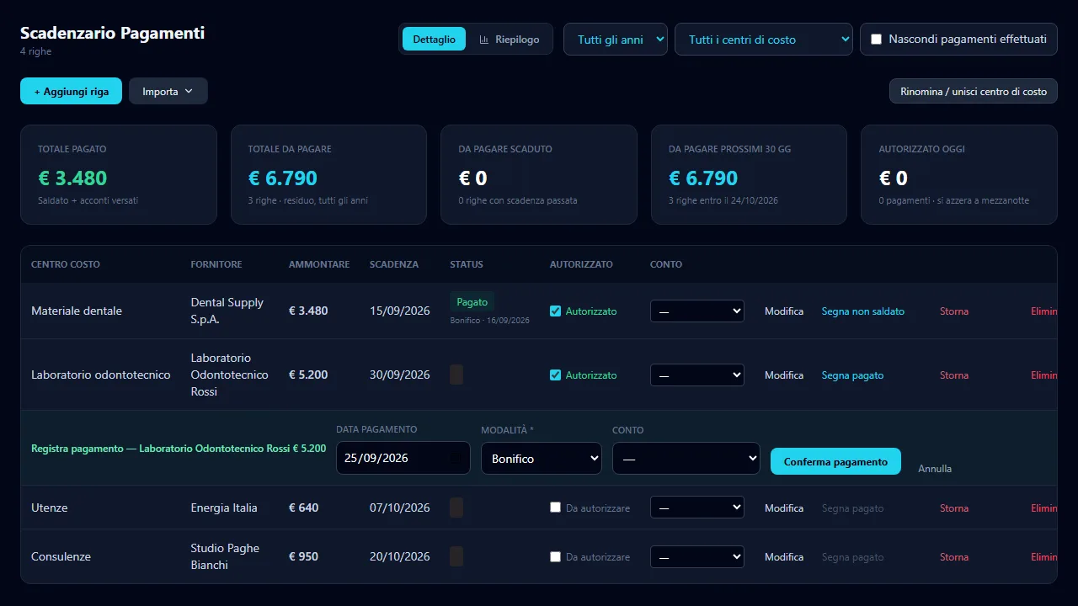Click Modifica in the Utenze row

[x=784, y=508]
